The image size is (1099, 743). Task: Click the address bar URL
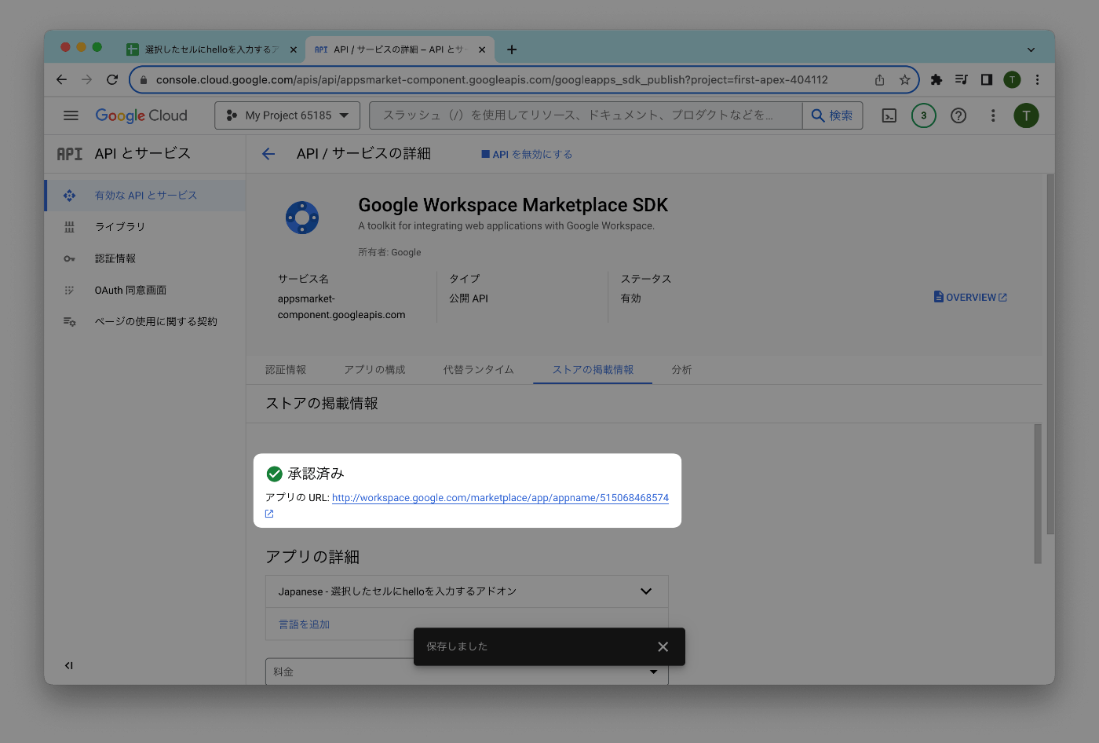(x=491, y=79)
